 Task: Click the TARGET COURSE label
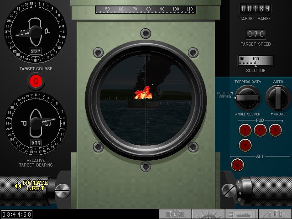tap(36, 69)
